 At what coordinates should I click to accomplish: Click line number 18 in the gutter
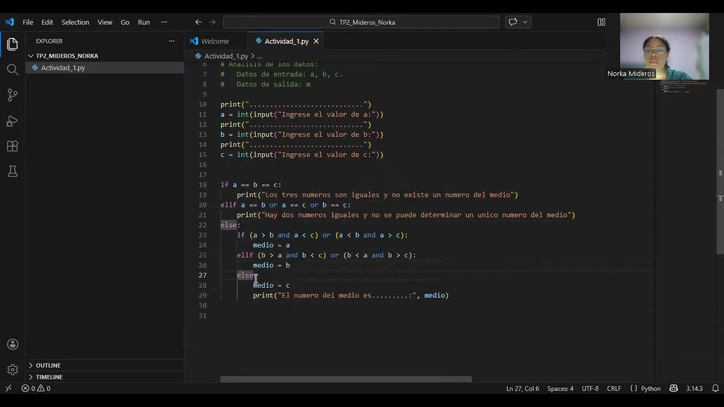click(x=202, y=185)
